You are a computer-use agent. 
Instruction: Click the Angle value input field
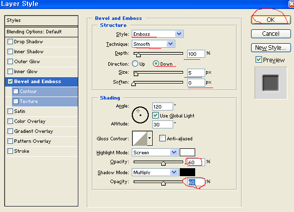point(163,106)
